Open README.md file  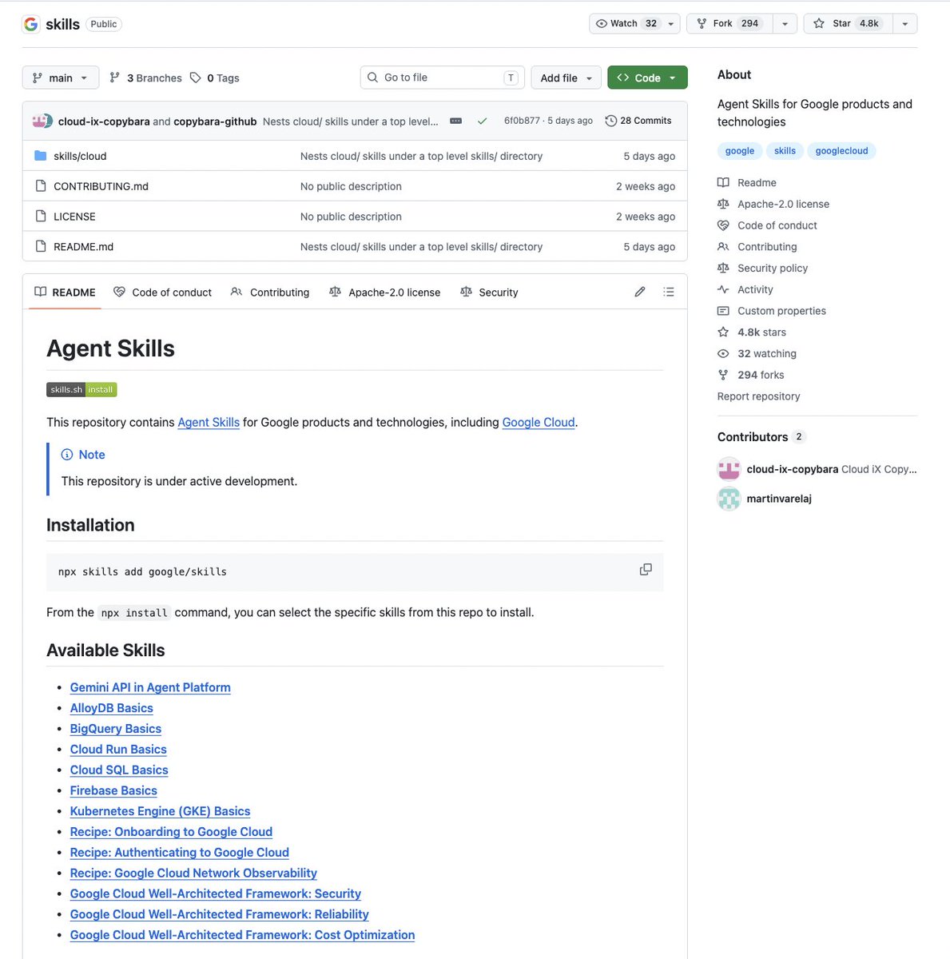(x=83, y=247)
